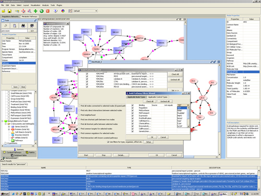Click the eraser icon in Tools panel
Image resolution: width=261 pixels, height=196 pixels.
pyautogui.click(x=6, y=26)
